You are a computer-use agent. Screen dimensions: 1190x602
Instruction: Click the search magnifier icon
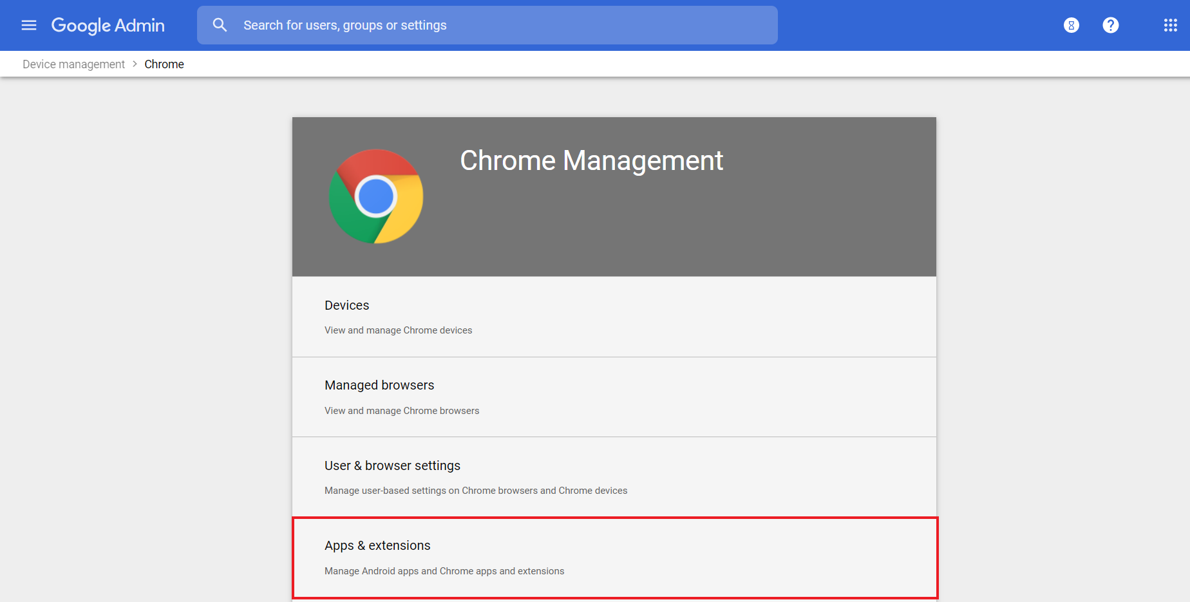(x=220, y=25)
